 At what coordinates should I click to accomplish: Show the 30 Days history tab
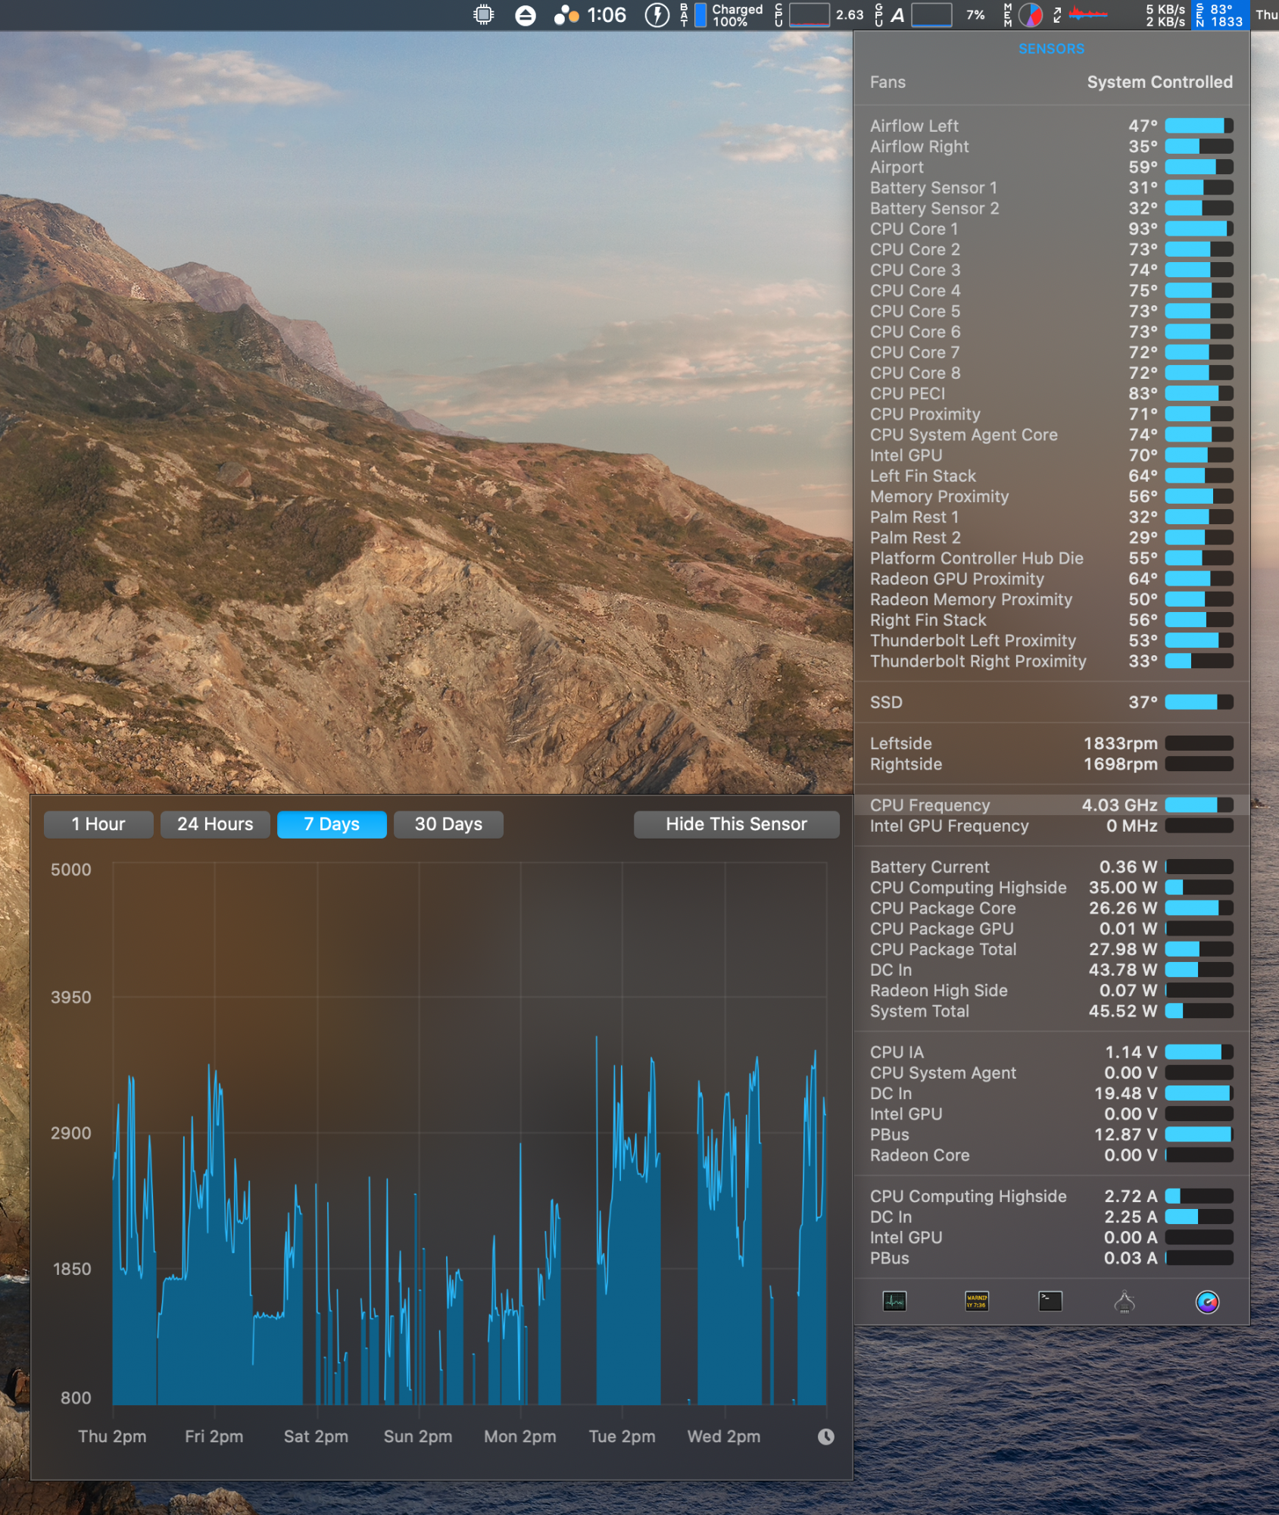[448, 824]
